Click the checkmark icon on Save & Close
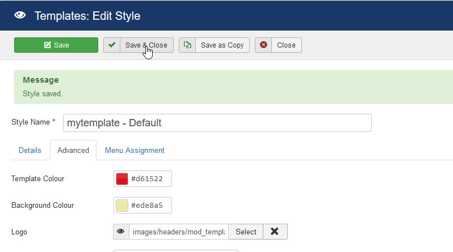The width and height of the screenshot is (453, 252). [112, 45]
